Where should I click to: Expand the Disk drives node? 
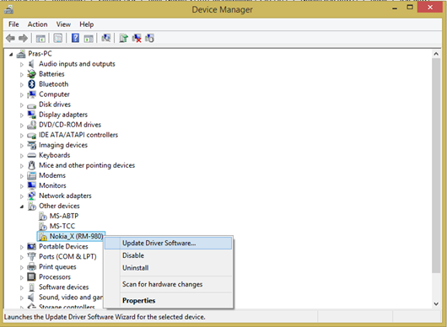[x=22, y=105]
